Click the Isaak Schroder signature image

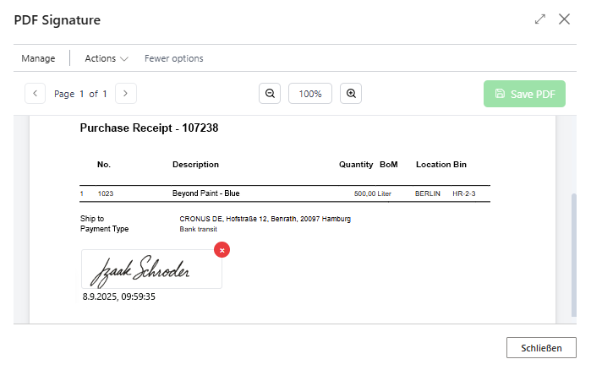(x=152, y=269)
